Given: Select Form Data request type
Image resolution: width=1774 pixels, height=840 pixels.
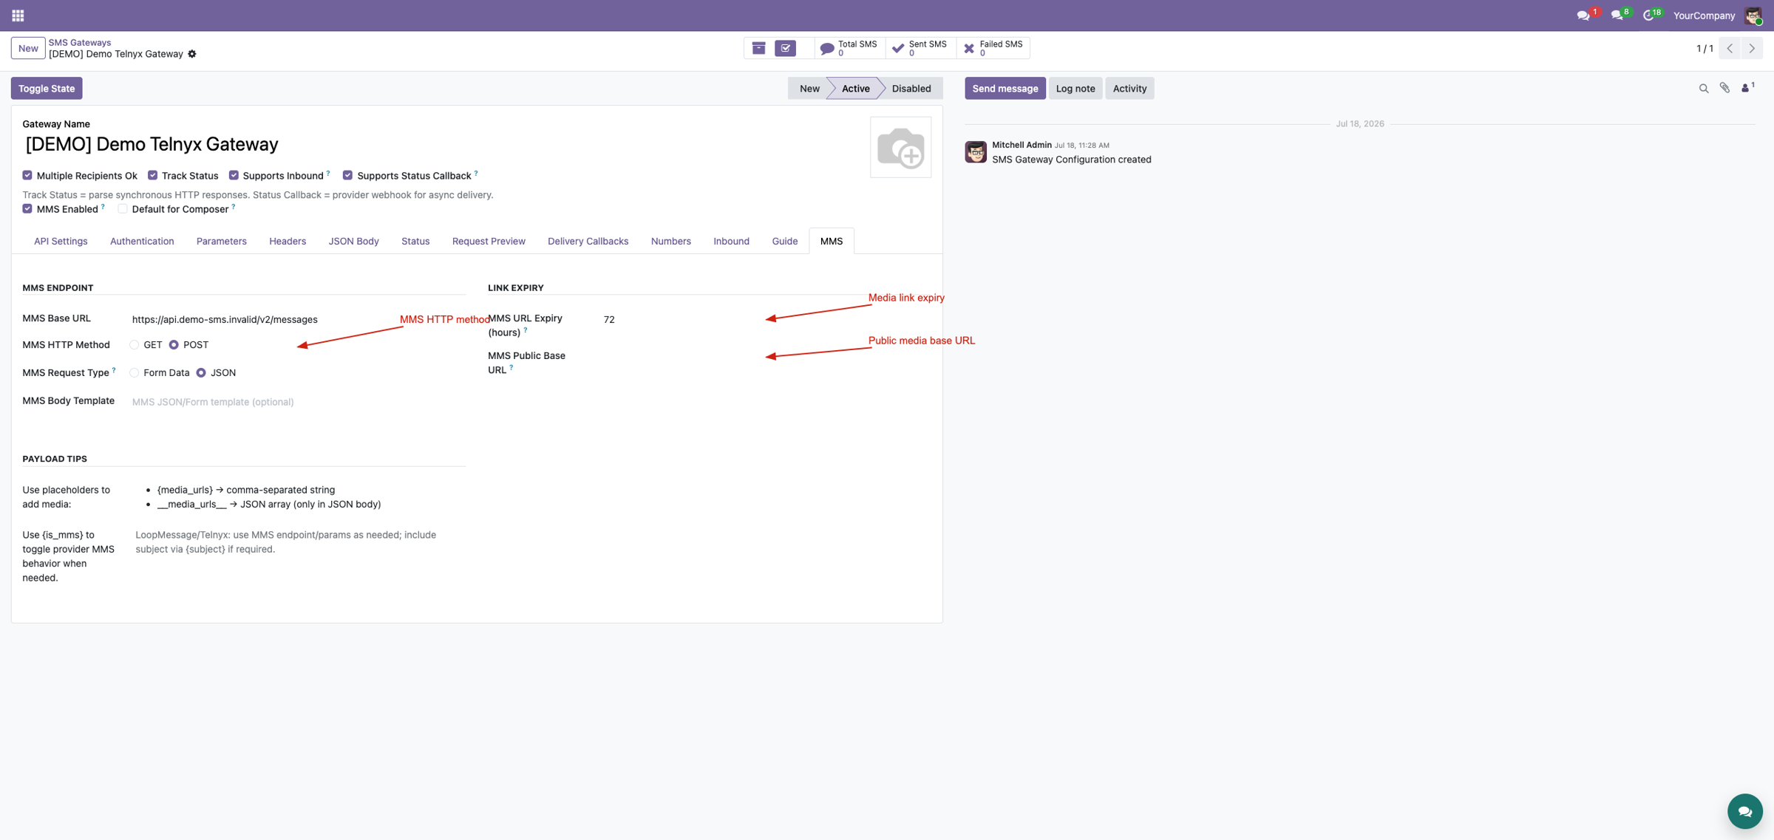Looking at the screenshot, I should (x=134, y=373).
